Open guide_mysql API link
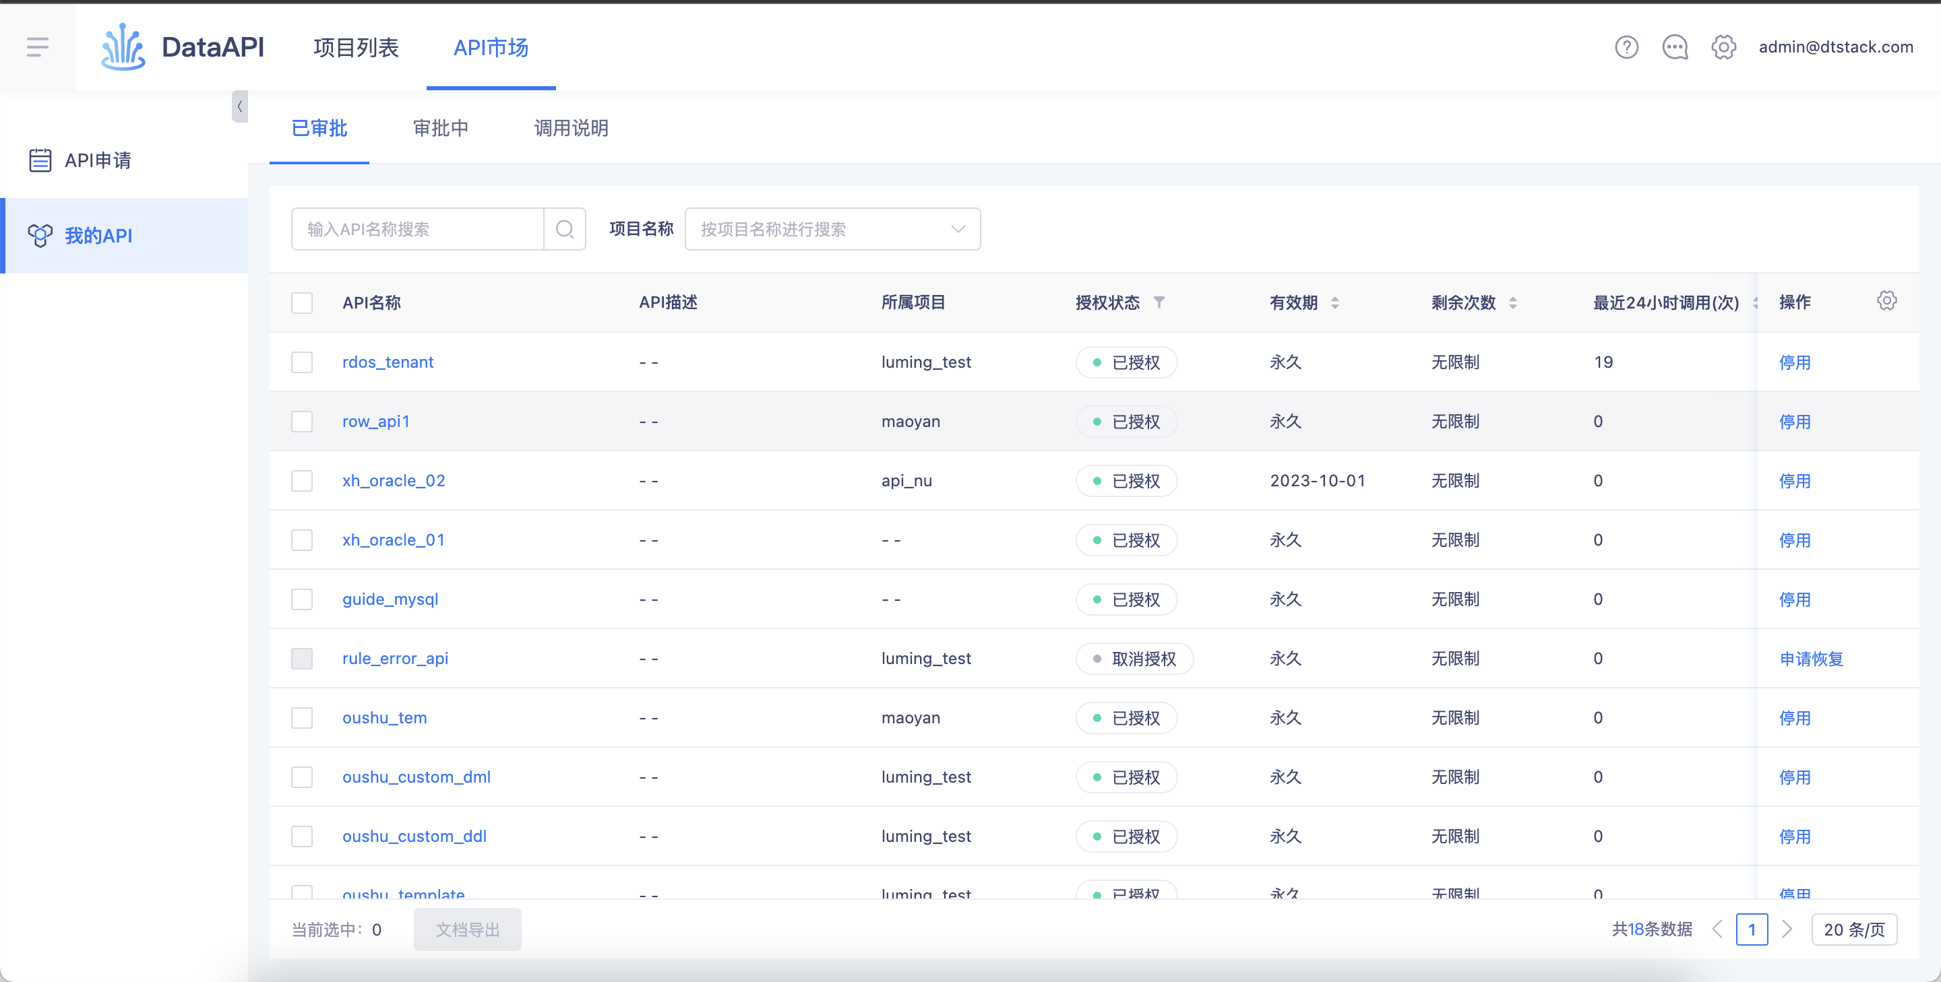Image resolution: width=1941 pixels, height=982 pixels. (x=390, y=599)
